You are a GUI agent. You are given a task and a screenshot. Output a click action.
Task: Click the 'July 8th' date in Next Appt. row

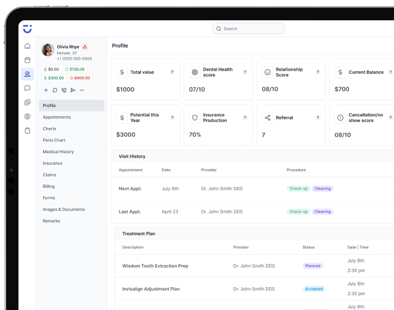click(x=170, y=188)
